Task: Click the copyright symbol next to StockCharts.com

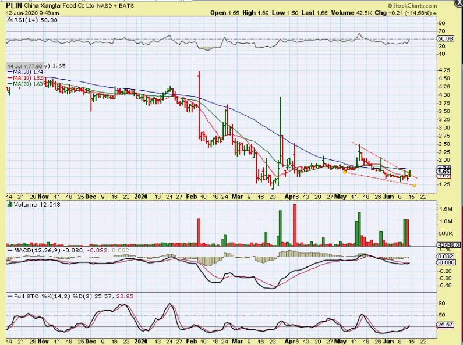Action: point(390,6)
